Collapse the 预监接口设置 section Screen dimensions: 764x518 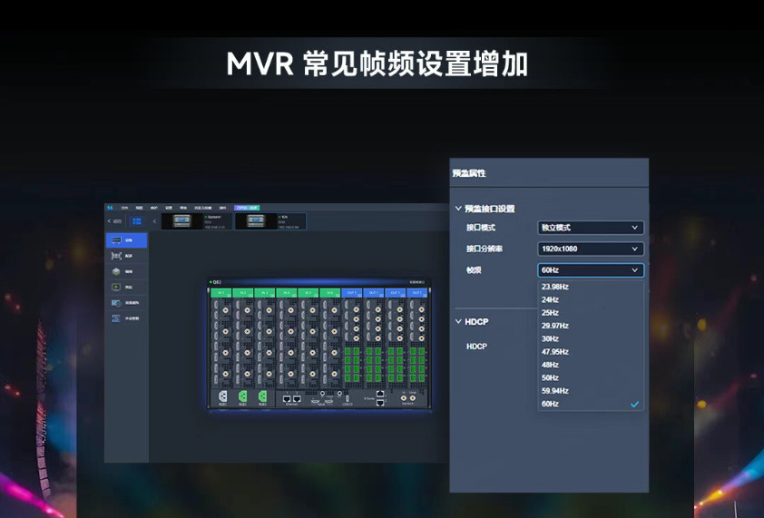tap(458, 209)
